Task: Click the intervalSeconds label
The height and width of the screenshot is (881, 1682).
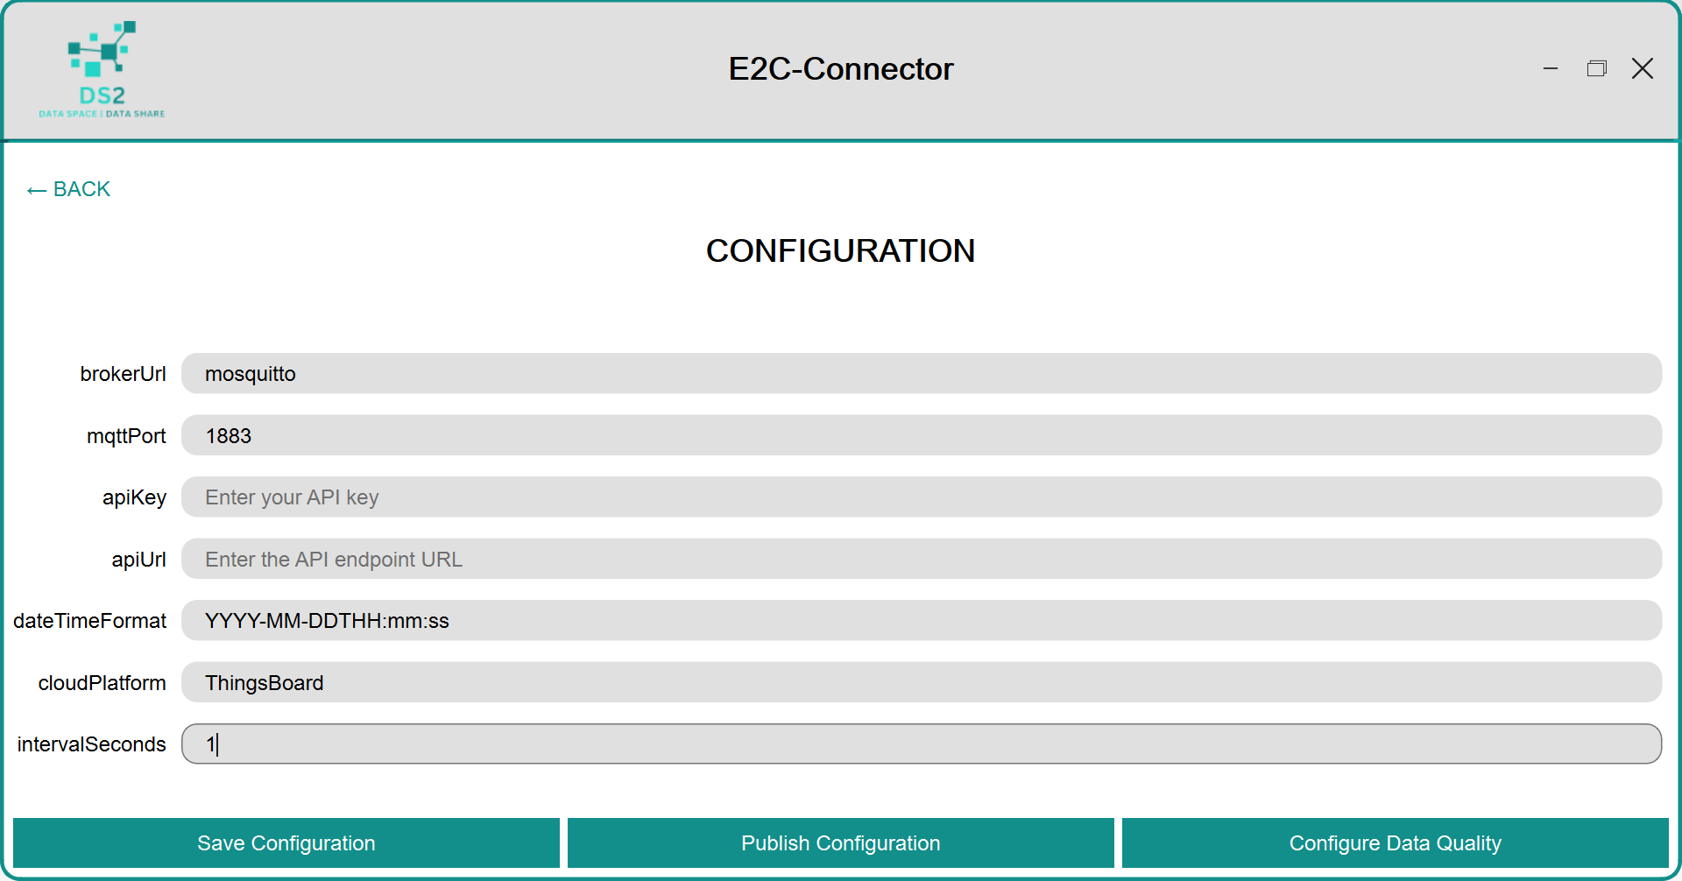Action: pyautogui.click(x=91, y=744)
